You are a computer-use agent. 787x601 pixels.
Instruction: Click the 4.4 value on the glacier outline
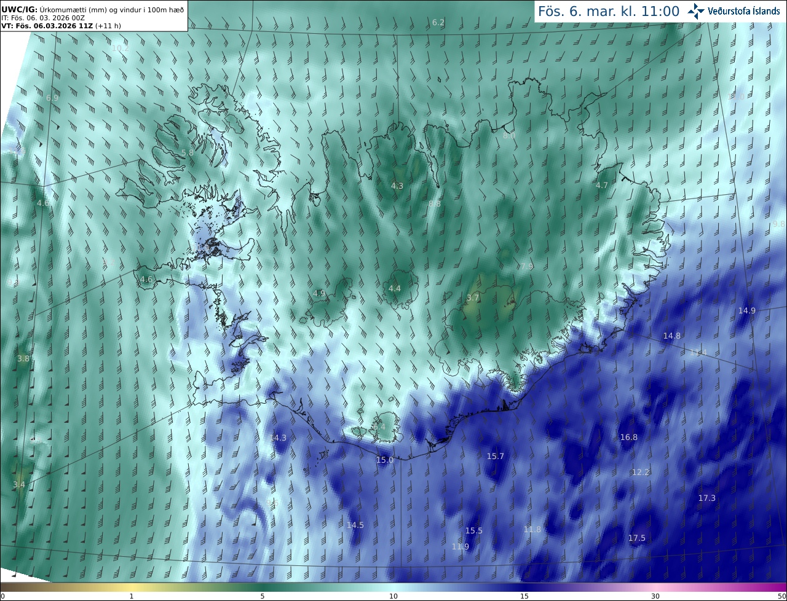395,288
